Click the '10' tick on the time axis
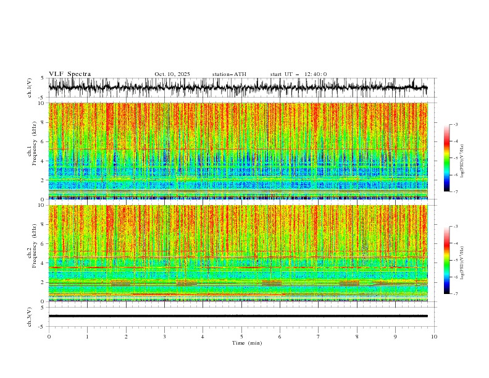 point(434,337)
